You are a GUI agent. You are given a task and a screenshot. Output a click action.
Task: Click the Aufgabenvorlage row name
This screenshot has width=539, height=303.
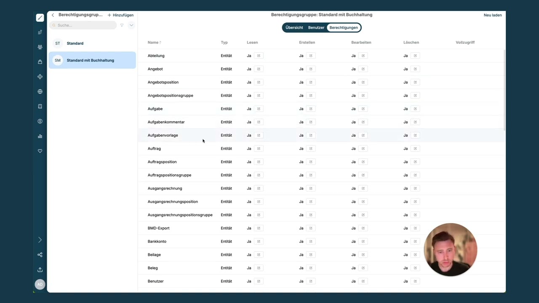tap(163, 135)
